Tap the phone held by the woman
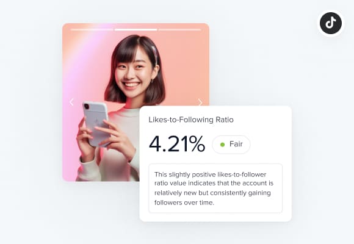The height and width of the screenshot is (244, 354). (96, 124)
